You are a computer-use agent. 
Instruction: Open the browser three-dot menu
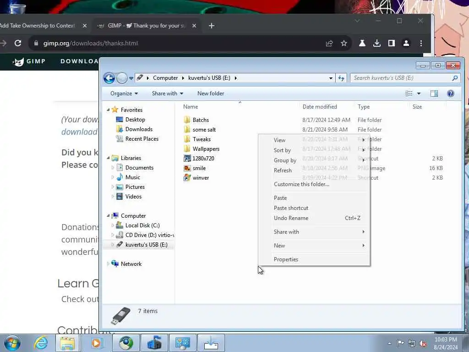pyautogui.click(x=421, y=44)
